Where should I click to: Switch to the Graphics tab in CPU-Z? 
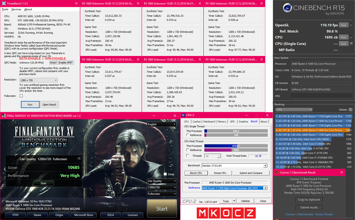point(243,122)
